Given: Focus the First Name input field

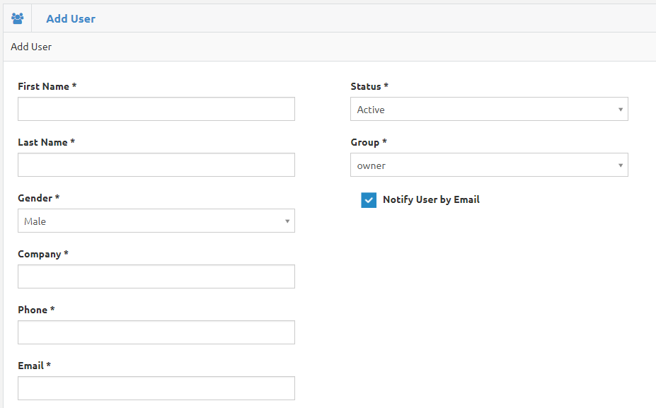Looking at the screenshot, I should pyautogui.click(x=156, y=109).
